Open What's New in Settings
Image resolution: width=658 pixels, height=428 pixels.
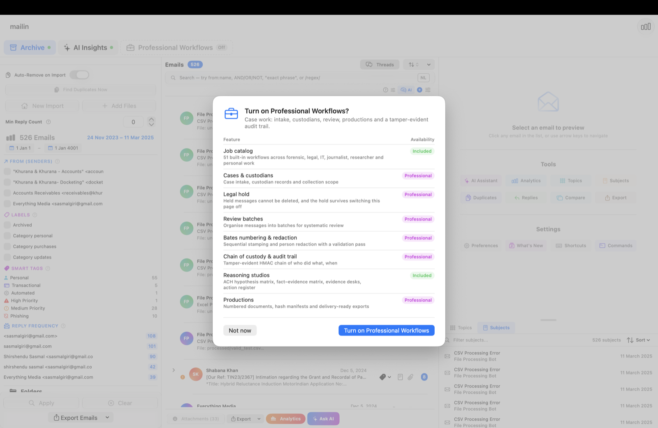click(526, 246)
